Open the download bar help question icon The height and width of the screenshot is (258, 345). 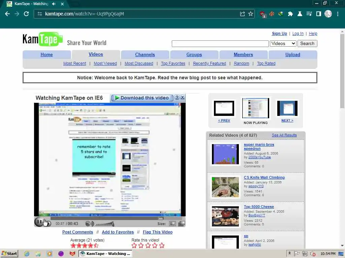pyautogui.click(x=177, y=98)
